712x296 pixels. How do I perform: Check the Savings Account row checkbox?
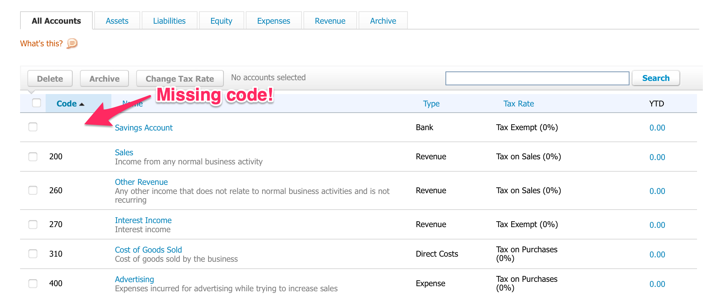point(33,127)
